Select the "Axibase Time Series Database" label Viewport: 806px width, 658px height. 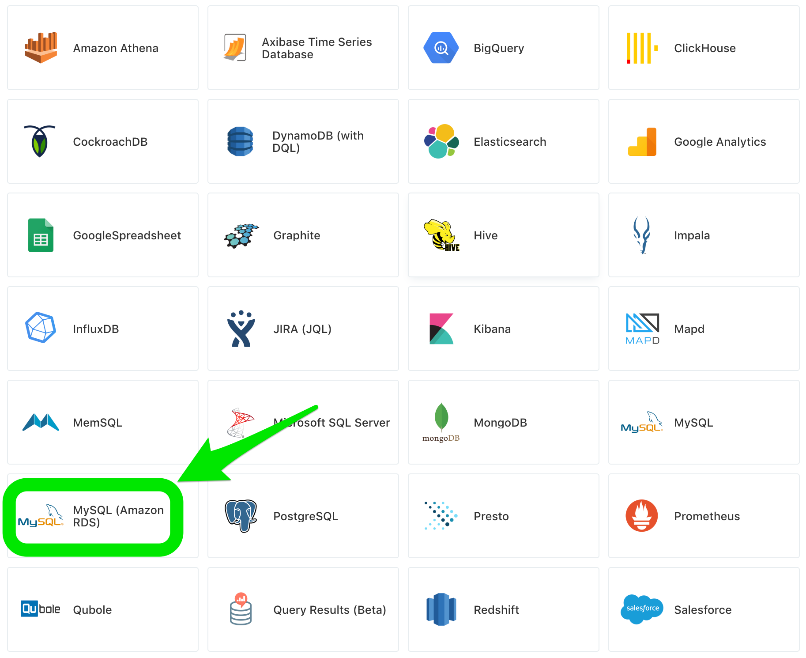(x=317, y=48)
